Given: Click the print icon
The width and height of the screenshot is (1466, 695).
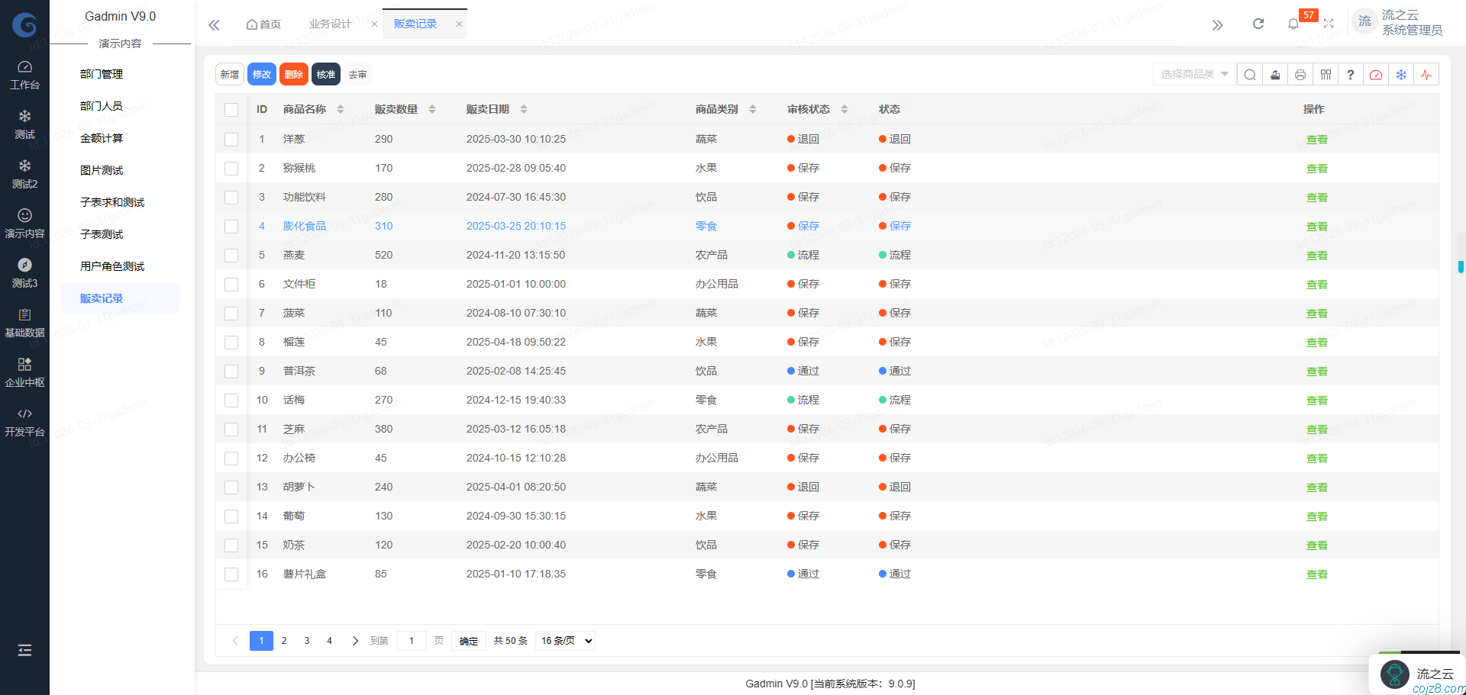Looking at the screenshot, I should [x=1300, y=74].
